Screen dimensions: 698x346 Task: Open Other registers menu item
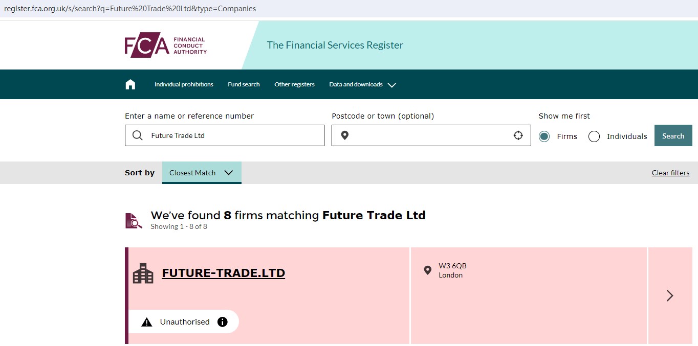click(x=294, y=84)
